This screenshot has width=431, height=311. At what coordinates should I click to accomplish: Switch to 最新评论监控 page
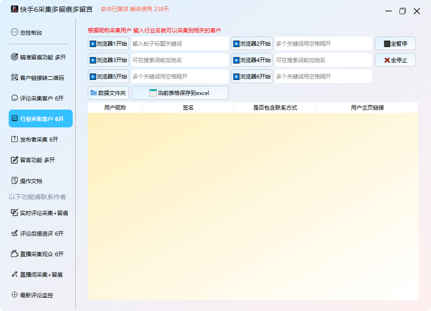[40, 295]
